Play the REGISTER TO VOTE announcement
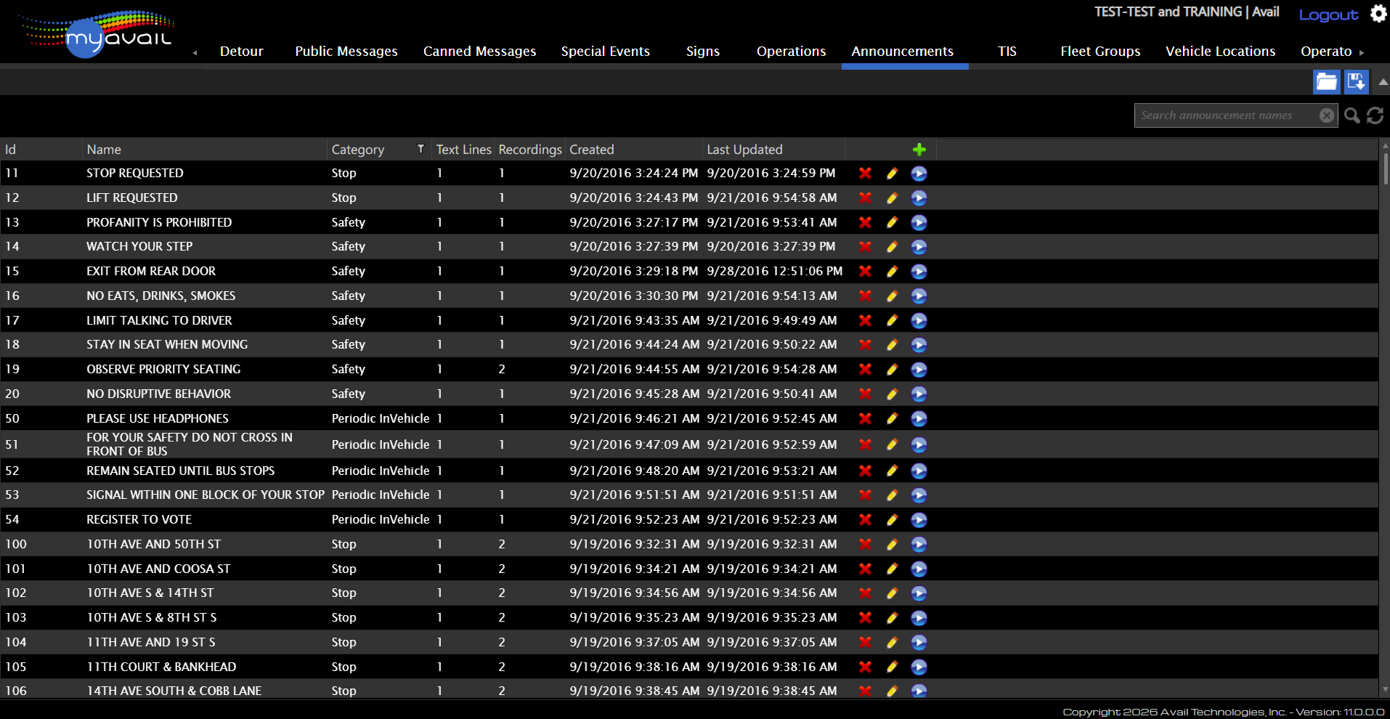The height and width of the screenshot is (719, 1390). click(919, 520)
